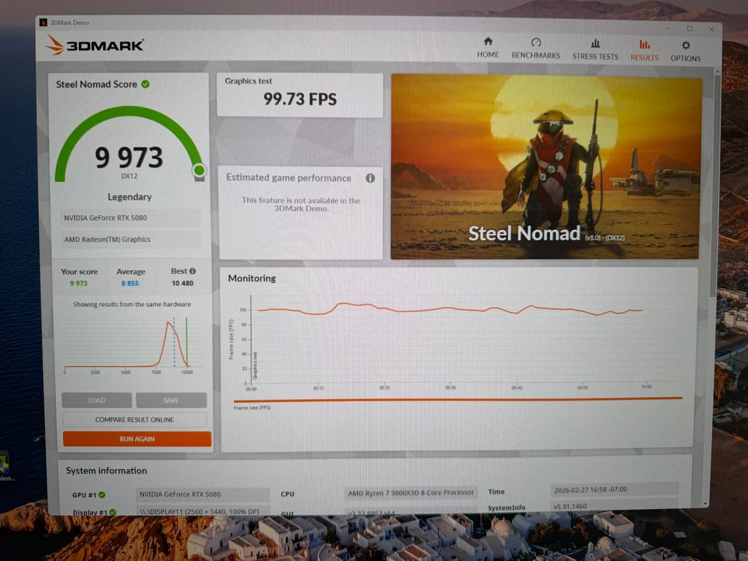This screenshot has height=561, width=748.
Task: Click the info icon next to Best score
Action: [x=193, y=271]
